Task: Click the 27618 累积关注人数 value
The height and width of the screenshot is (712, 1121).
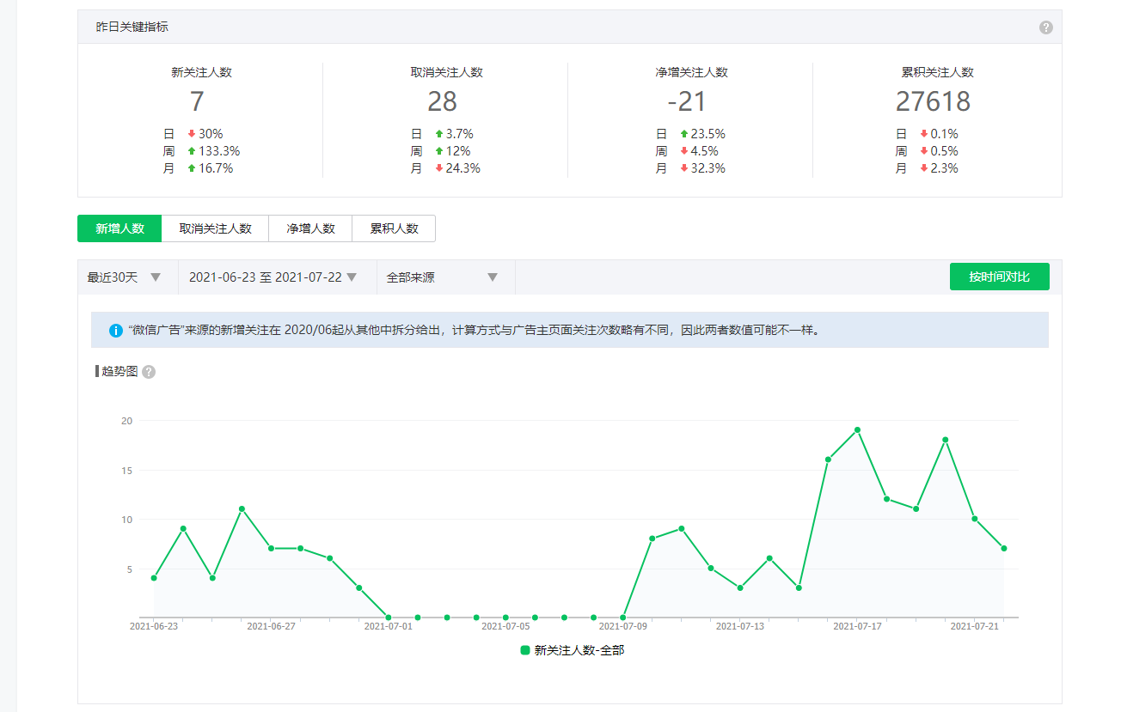Action: pyautogui.click(x=933, y=101)
